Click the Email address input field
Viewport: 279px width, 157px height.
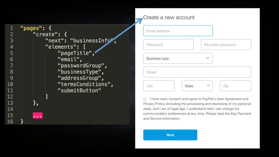click(x=178, y=31)
